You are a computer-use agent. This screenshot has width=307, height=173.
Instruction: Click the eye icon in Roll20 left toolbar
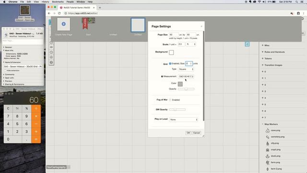tap(51, 47)
